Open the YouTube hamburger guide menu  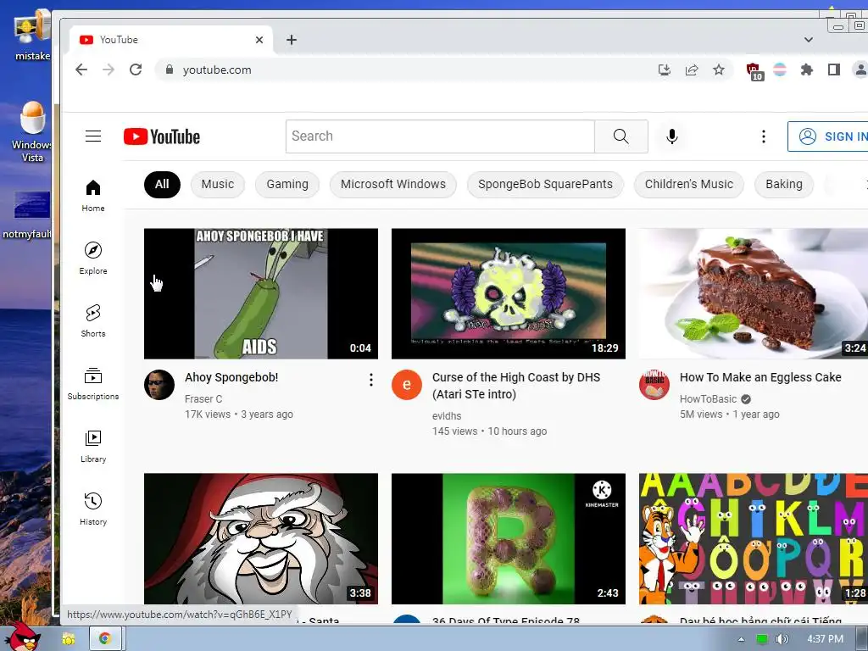pos(93,136)
